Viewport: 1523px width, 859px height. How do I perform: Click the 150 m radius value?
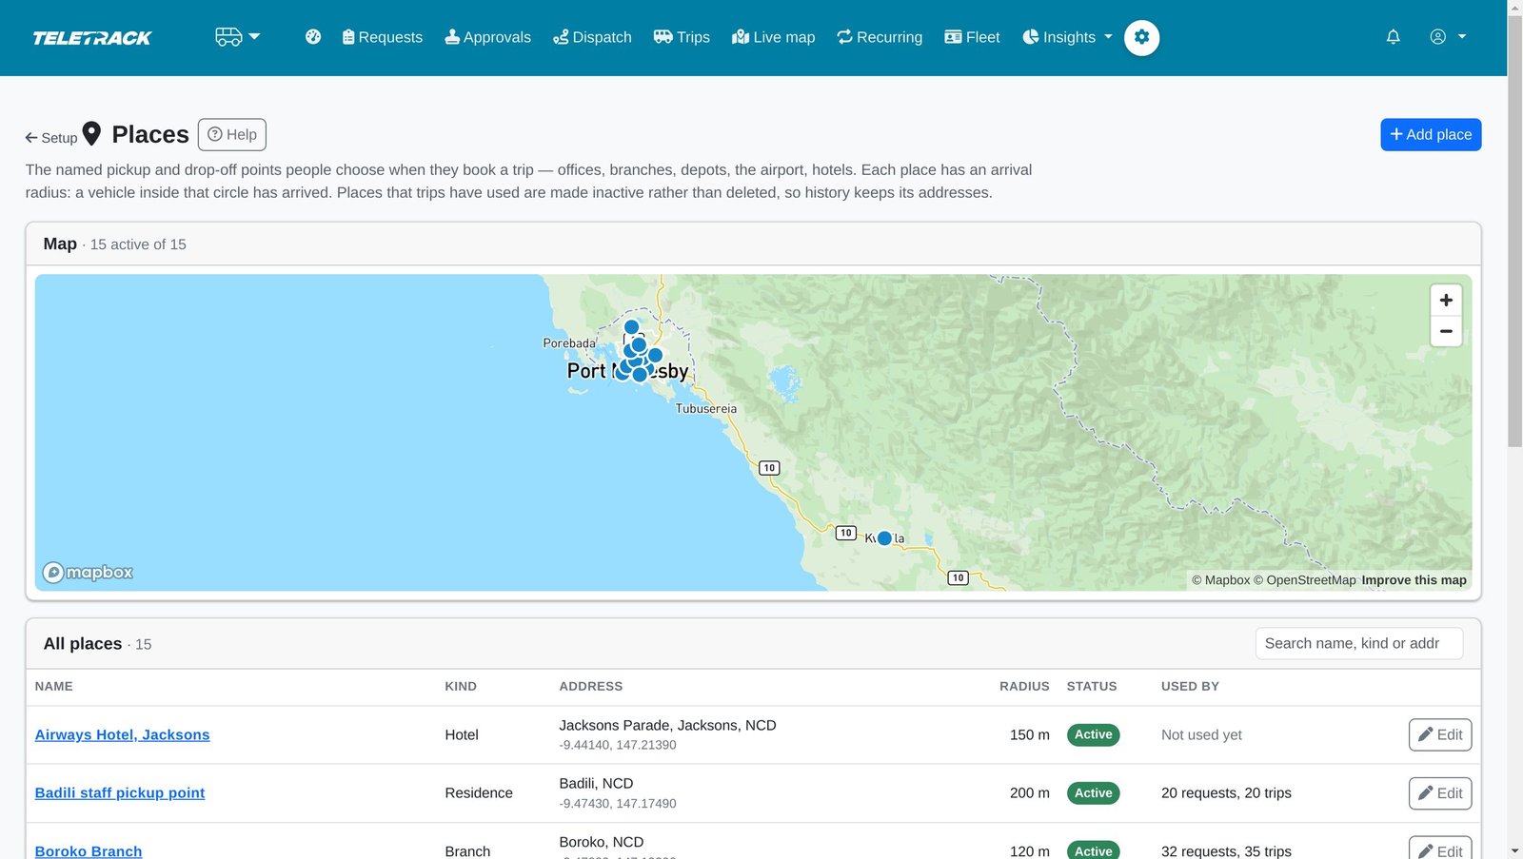click(1030, 734)
